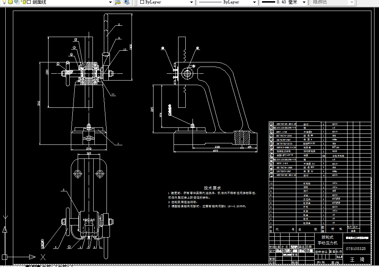379x267 pixels.
Task: Select the 技术要求 heading text in drawing
Action: [x=212, y=188]
